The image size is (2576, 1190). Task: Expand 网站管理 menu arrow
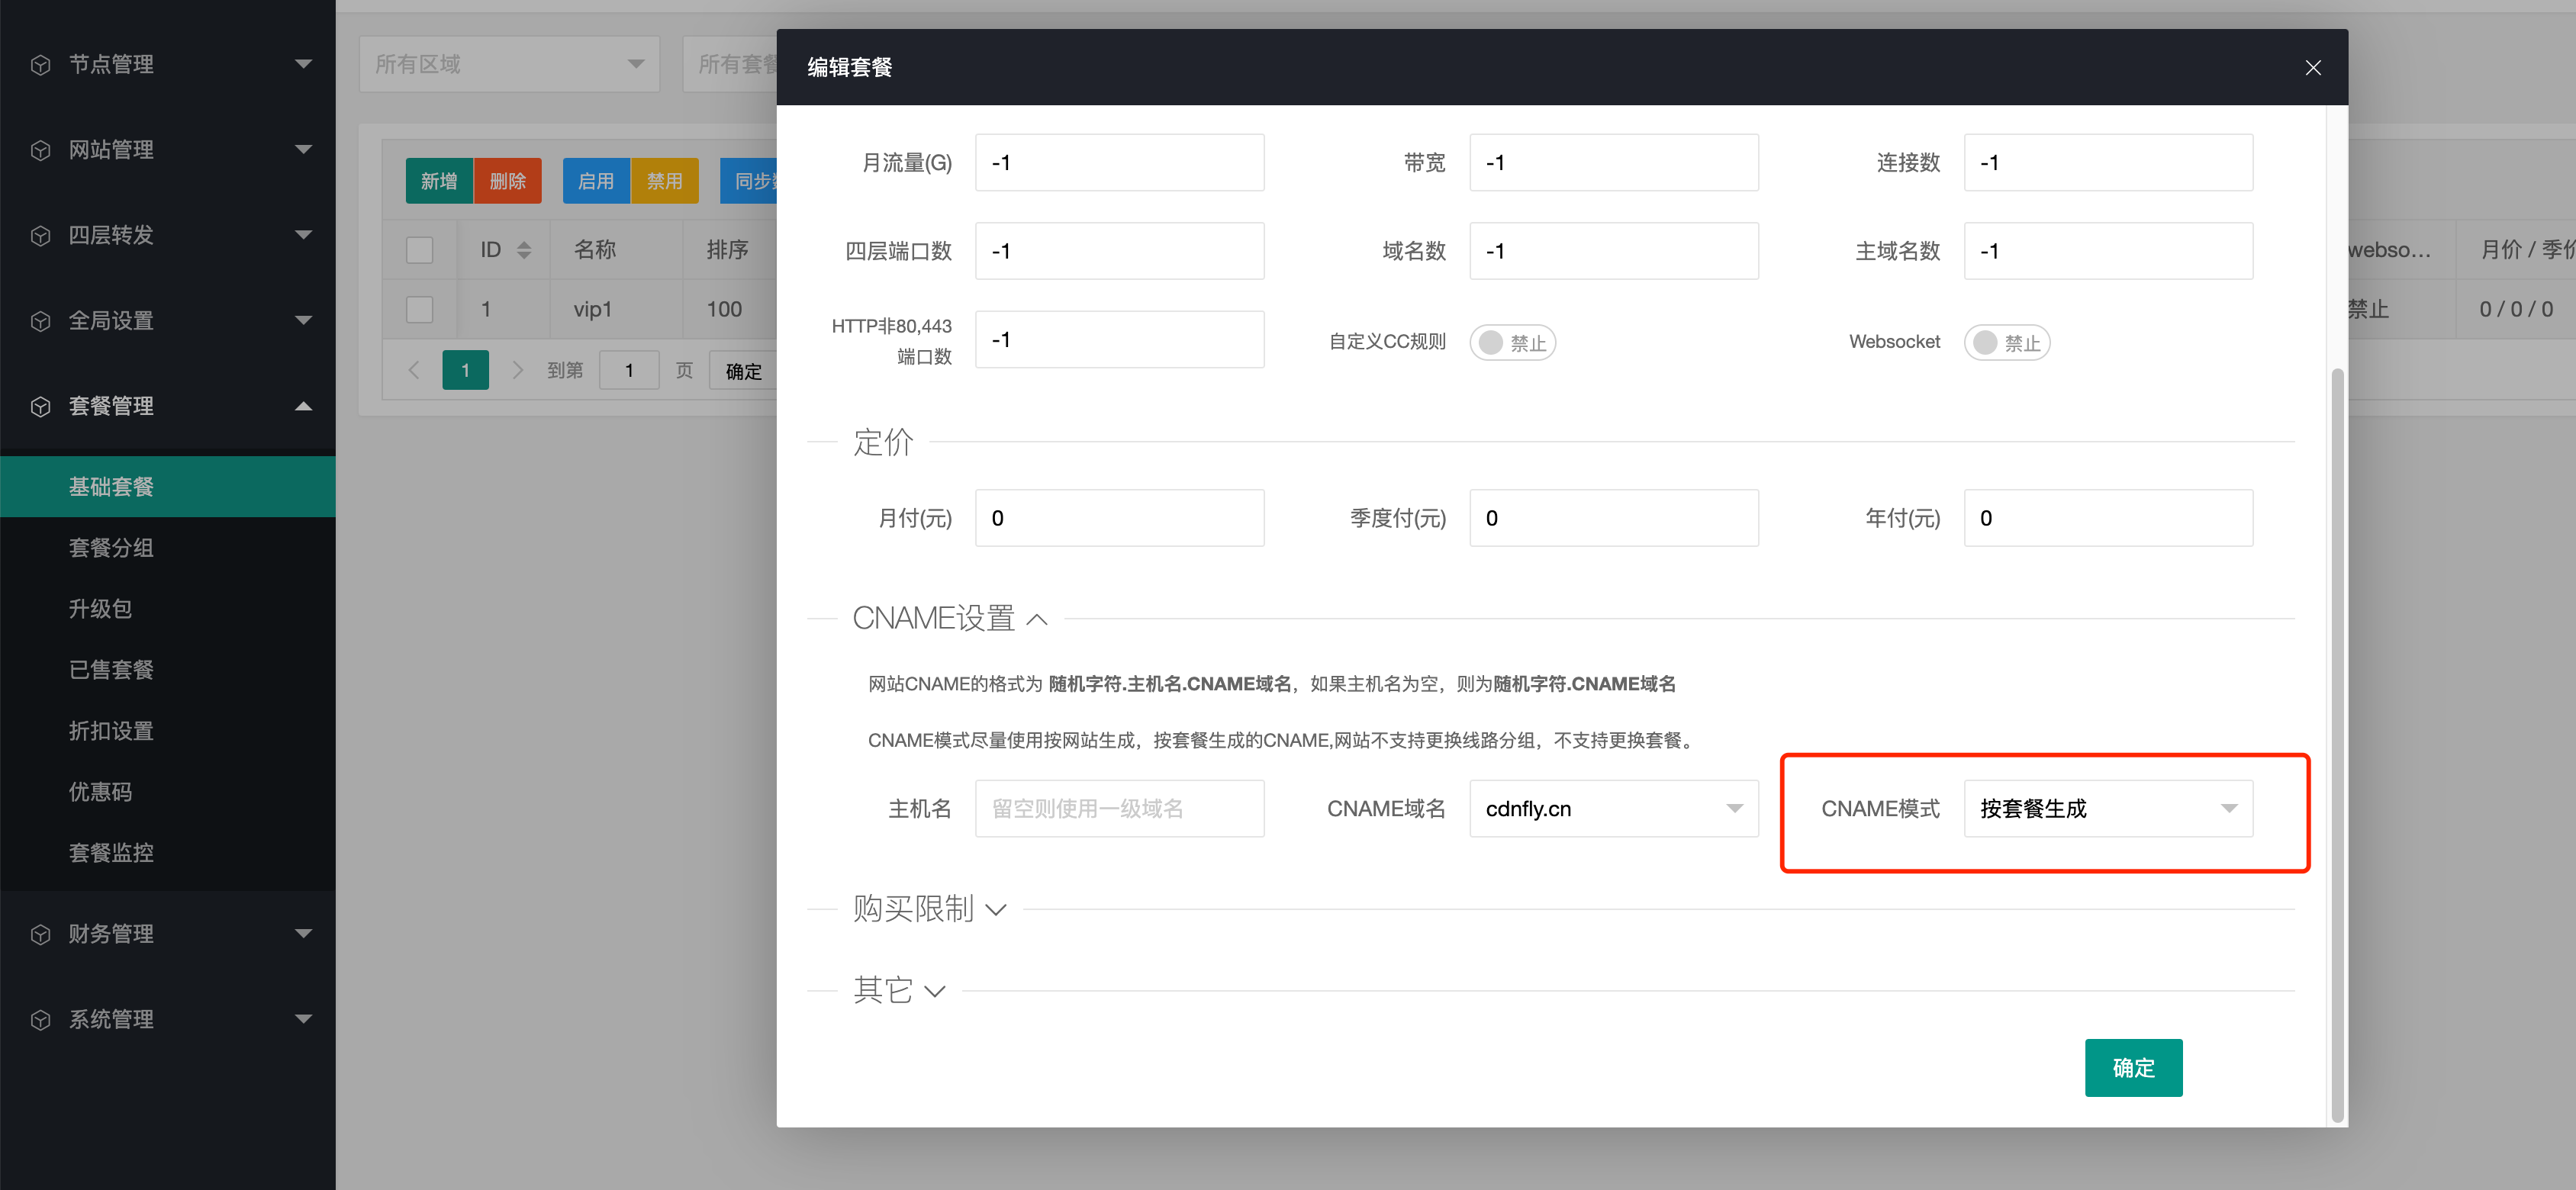[x=303, y=149]
